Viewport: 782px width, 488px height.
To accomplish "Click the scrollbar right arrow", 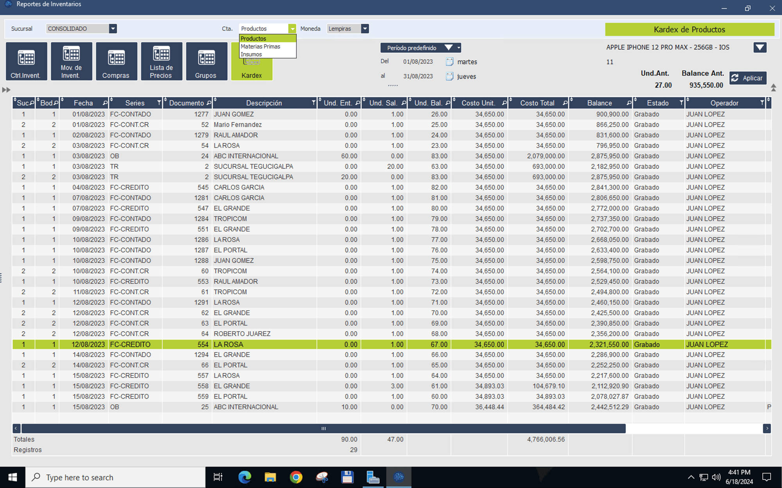I will click(x=767, y=428).
